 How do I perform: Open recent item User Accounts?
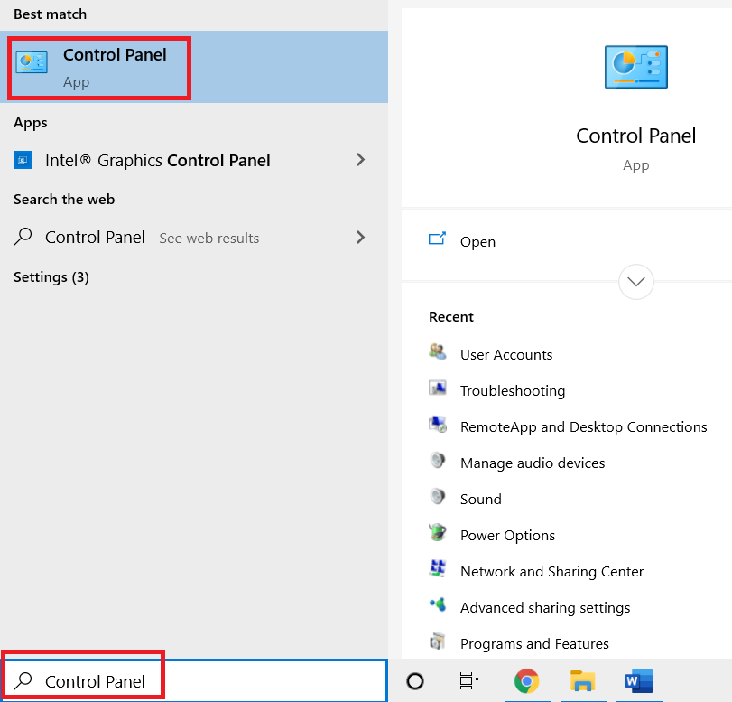coord(506,355)
